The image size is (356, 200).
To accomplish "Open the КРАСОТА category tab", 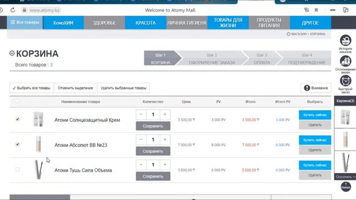I will [146, 23].
